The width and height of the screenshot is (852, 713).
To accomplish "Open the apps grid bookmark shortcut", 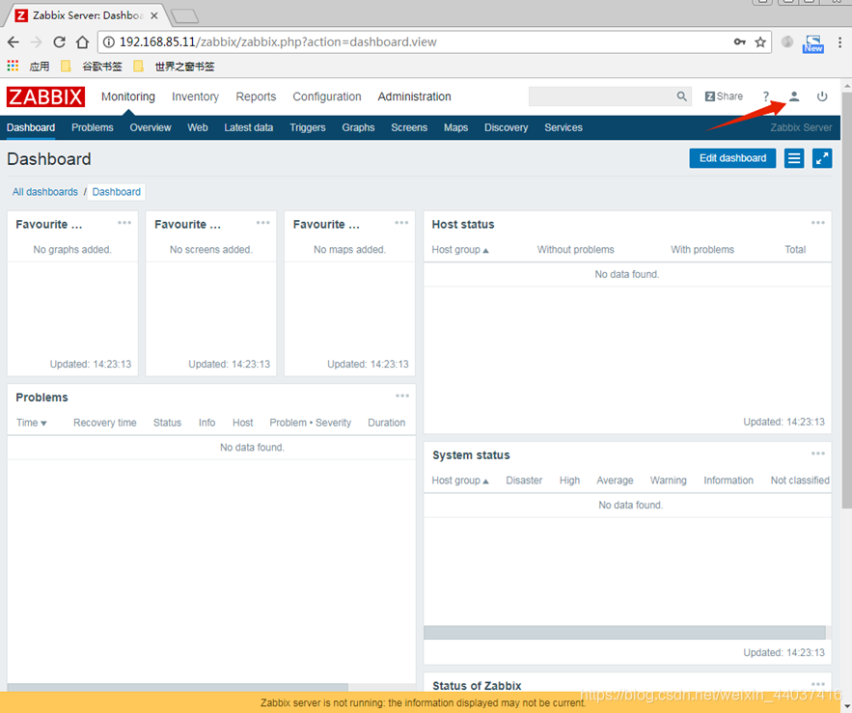I will pyautogui.click(x=13, y=66).
